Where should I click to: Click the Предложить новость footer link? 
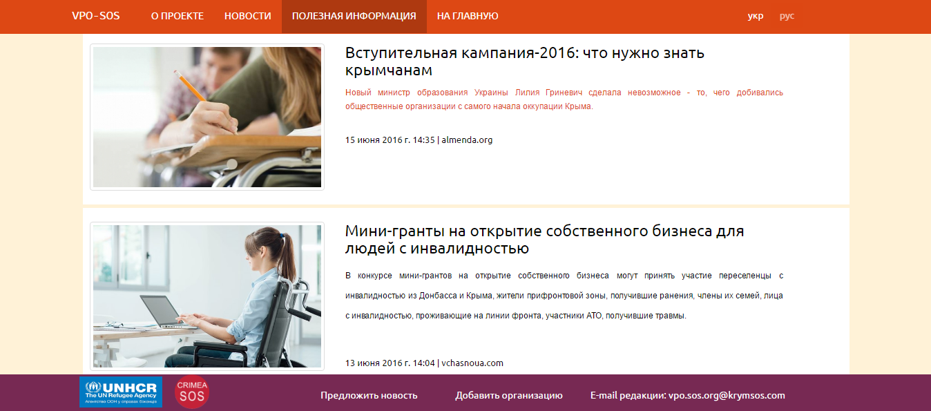point(369,395)
